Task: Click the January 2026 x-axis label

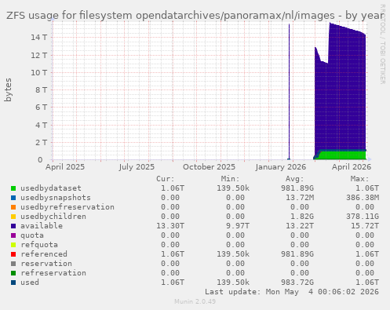Action: [281, 167]
